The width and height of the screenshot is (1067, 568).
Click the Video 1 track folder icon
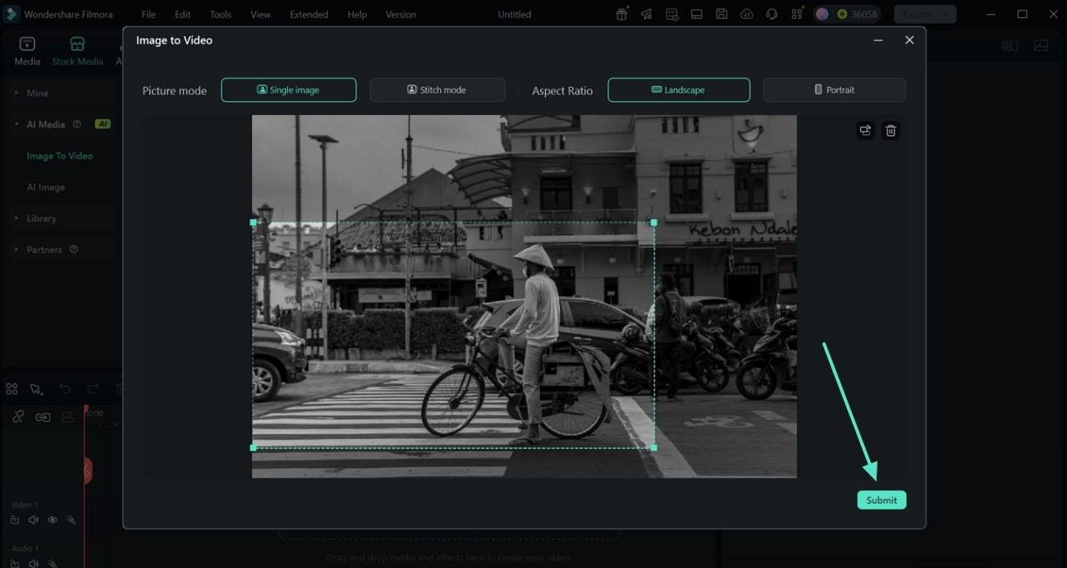(15, 520)
